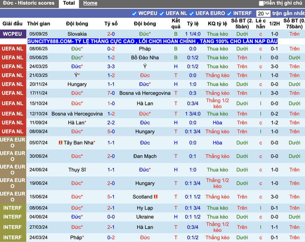
Task: Click the Hòa result on 11/09/24
Action: (x=218, y=123)
